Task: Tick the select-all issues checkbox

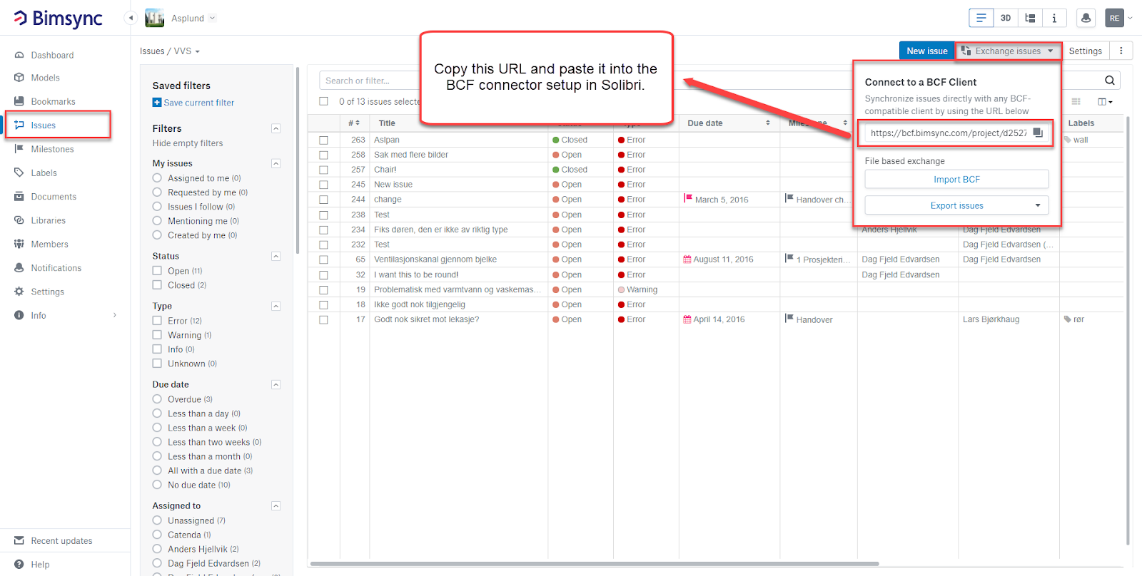Action: coord(323,101)
